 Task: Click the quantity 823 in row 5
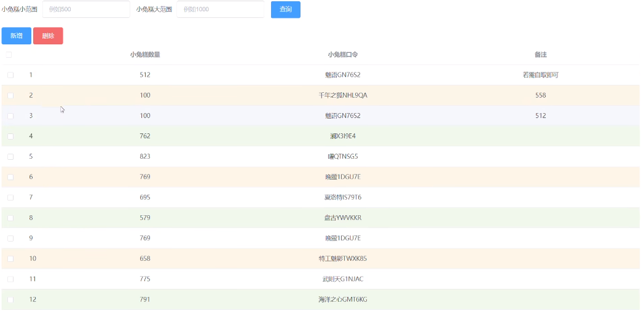click(145, 156)
